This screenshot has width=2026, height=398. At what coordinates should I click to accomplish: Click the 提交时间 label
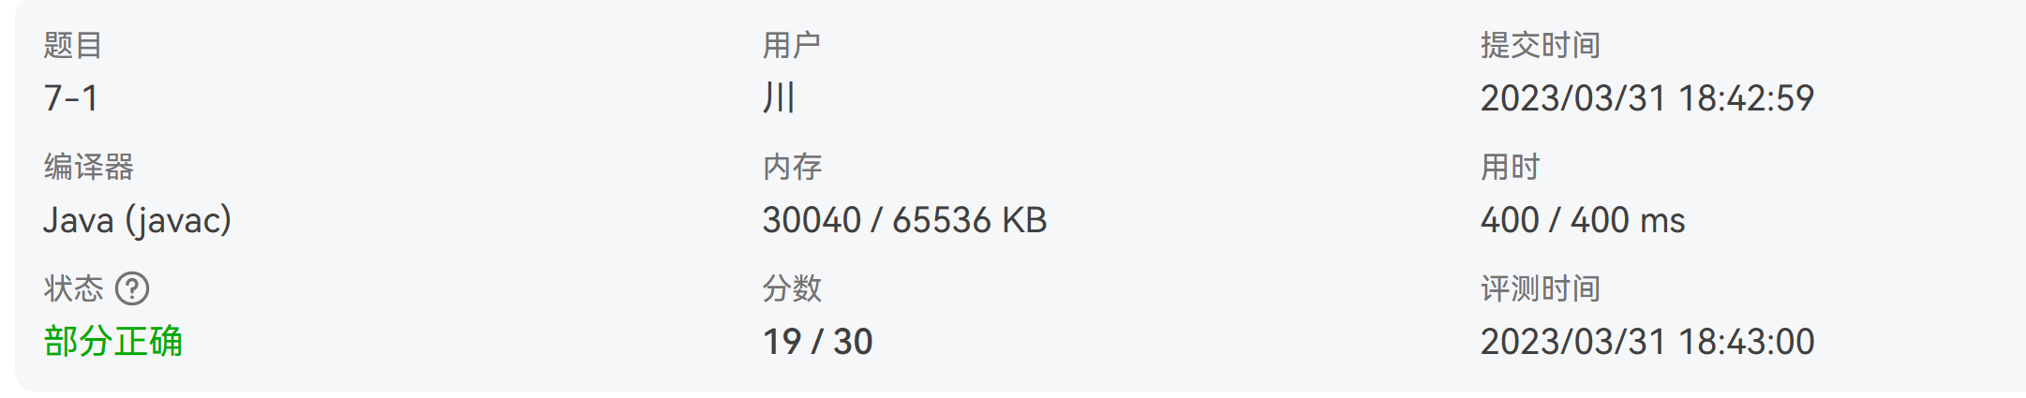[x=1541, y=45]
